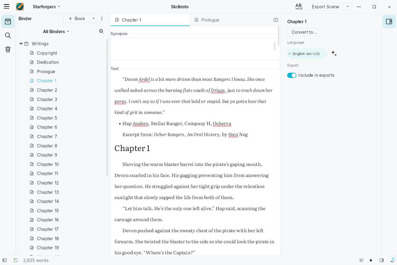This screenshot has width=397, height=265.
Task: Select Chapter 9 in the binder
Action: click(47, 155)
